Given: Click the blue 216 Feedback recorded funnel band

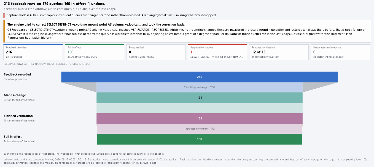Looking at the screenshot, I should [200, 77].
